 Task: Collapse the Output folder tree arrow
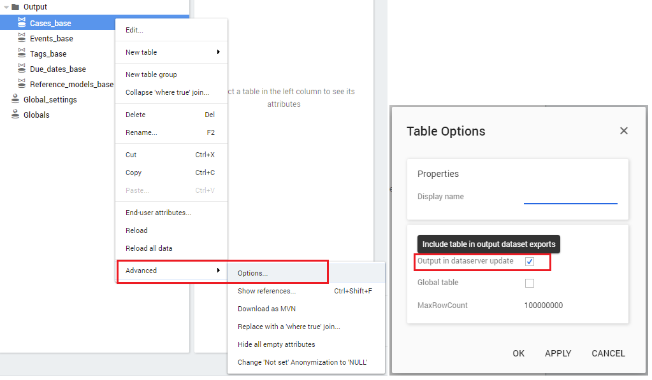coord(6,7)
